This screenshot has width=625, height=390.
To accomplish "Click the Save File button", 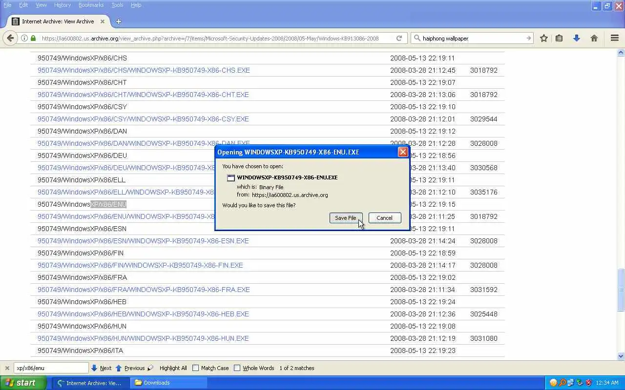I will (x=346, y=218).
